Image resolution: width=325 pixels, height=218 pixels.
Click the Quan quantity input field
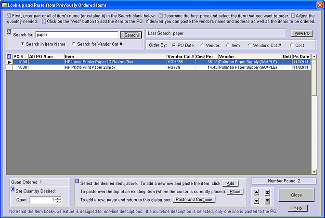(42, 200)
